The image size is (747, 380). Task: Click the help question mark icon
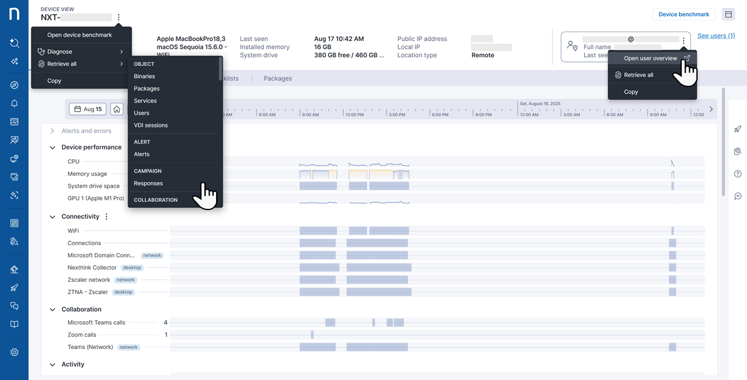click(x=738, y=174)
